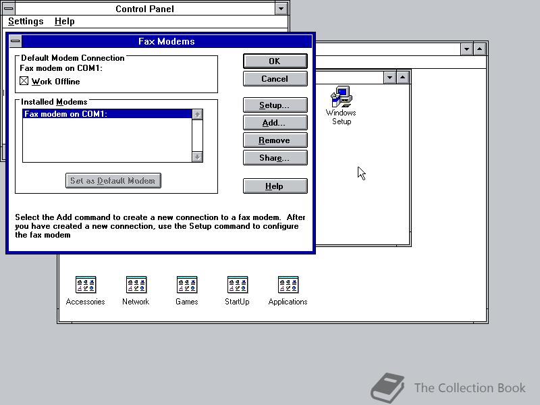Click Setup to configure the modem

(x=275, y=105)
